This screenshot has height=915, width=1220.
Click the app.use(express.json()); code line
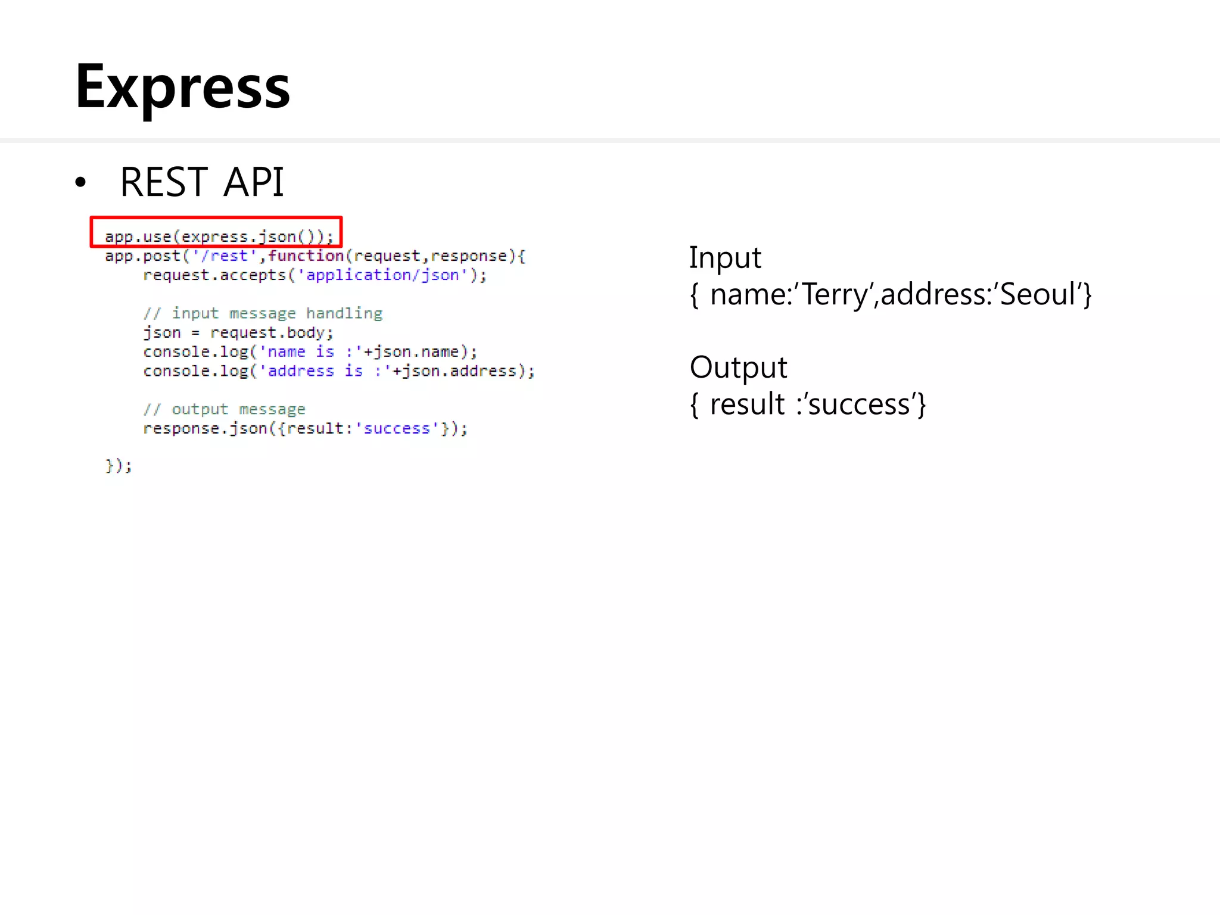219,236
